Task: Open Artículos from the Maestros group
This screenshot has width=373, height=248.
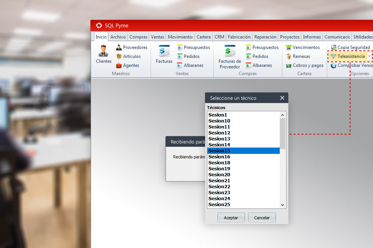Action: point(119,56)
